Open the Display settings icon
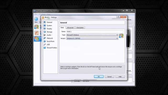 (45, 28)
